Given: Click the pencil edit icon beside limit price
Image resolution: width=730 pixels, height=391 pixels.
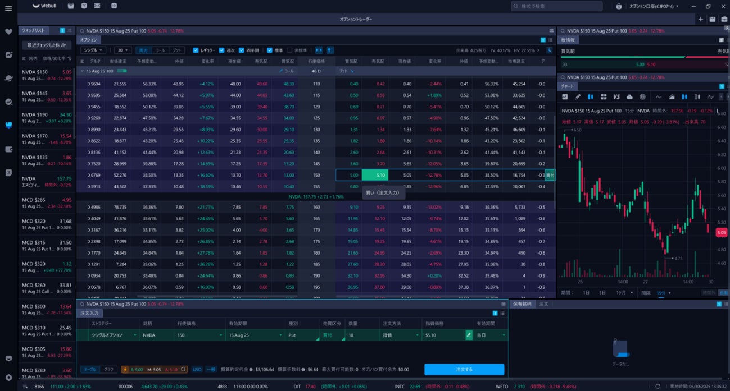Looking at the screenshot, I should 469,335.
